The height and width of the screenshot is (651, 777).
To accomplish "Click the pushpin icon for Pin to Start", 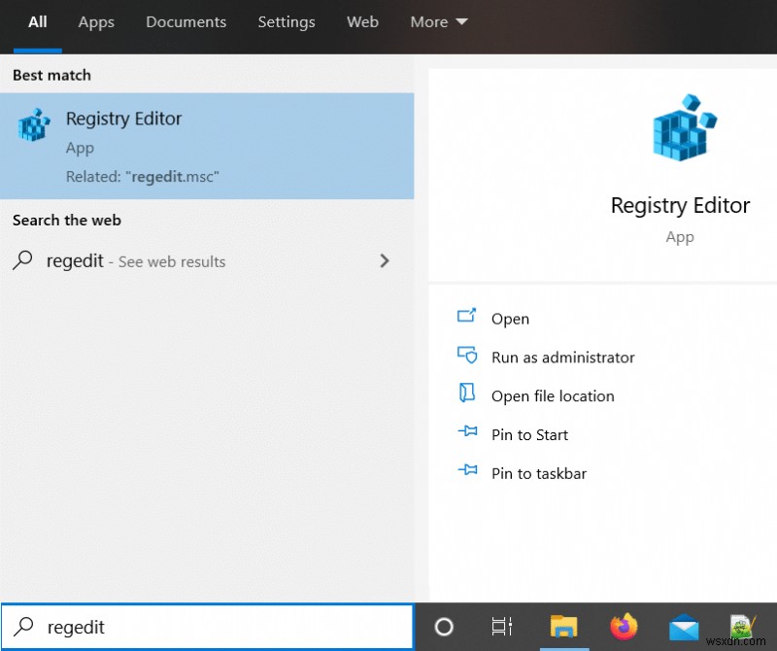I will click(467, 434).
